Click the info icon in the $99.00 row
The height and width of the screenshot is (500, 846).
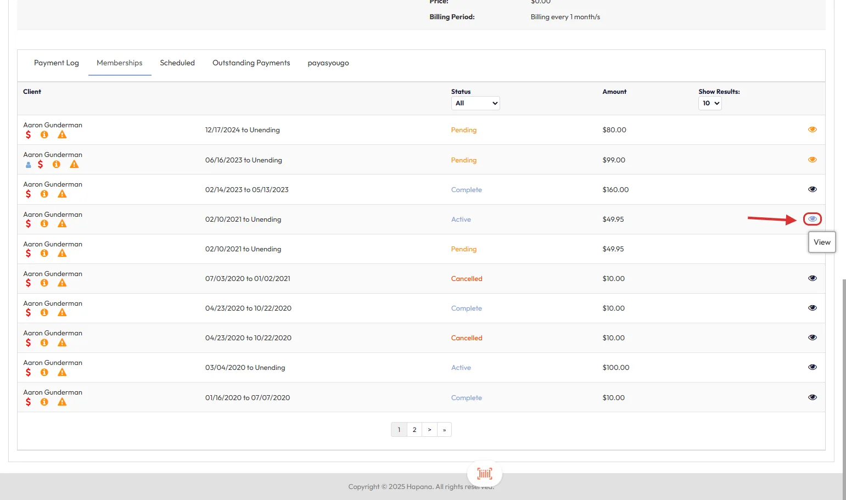coord(56,165)
